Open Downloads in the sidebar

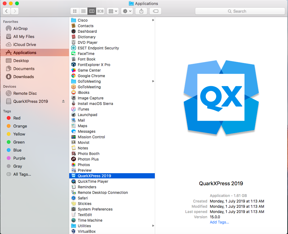pyautogui.click(x=35, y=77)
